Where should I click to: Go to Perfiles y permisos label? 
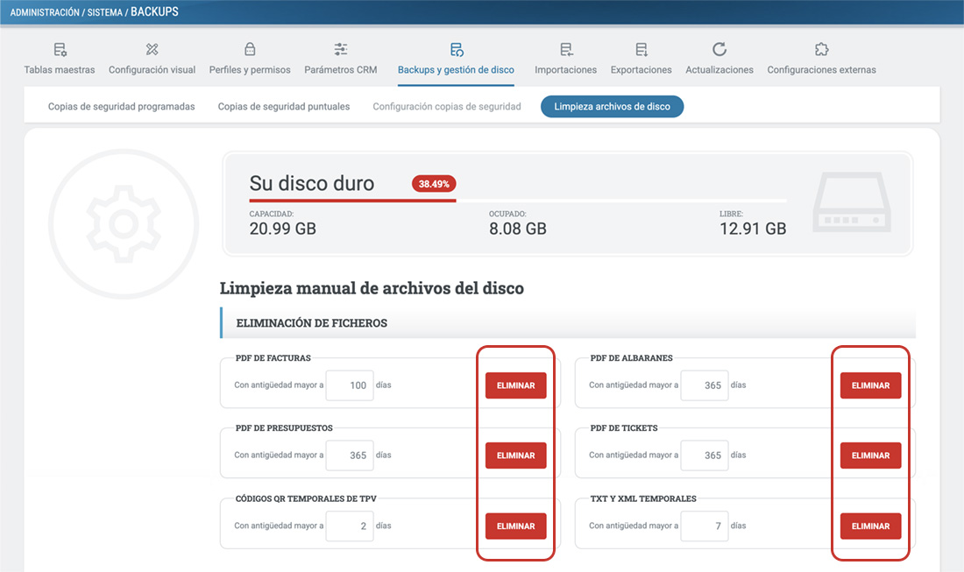tap(250, 70)
